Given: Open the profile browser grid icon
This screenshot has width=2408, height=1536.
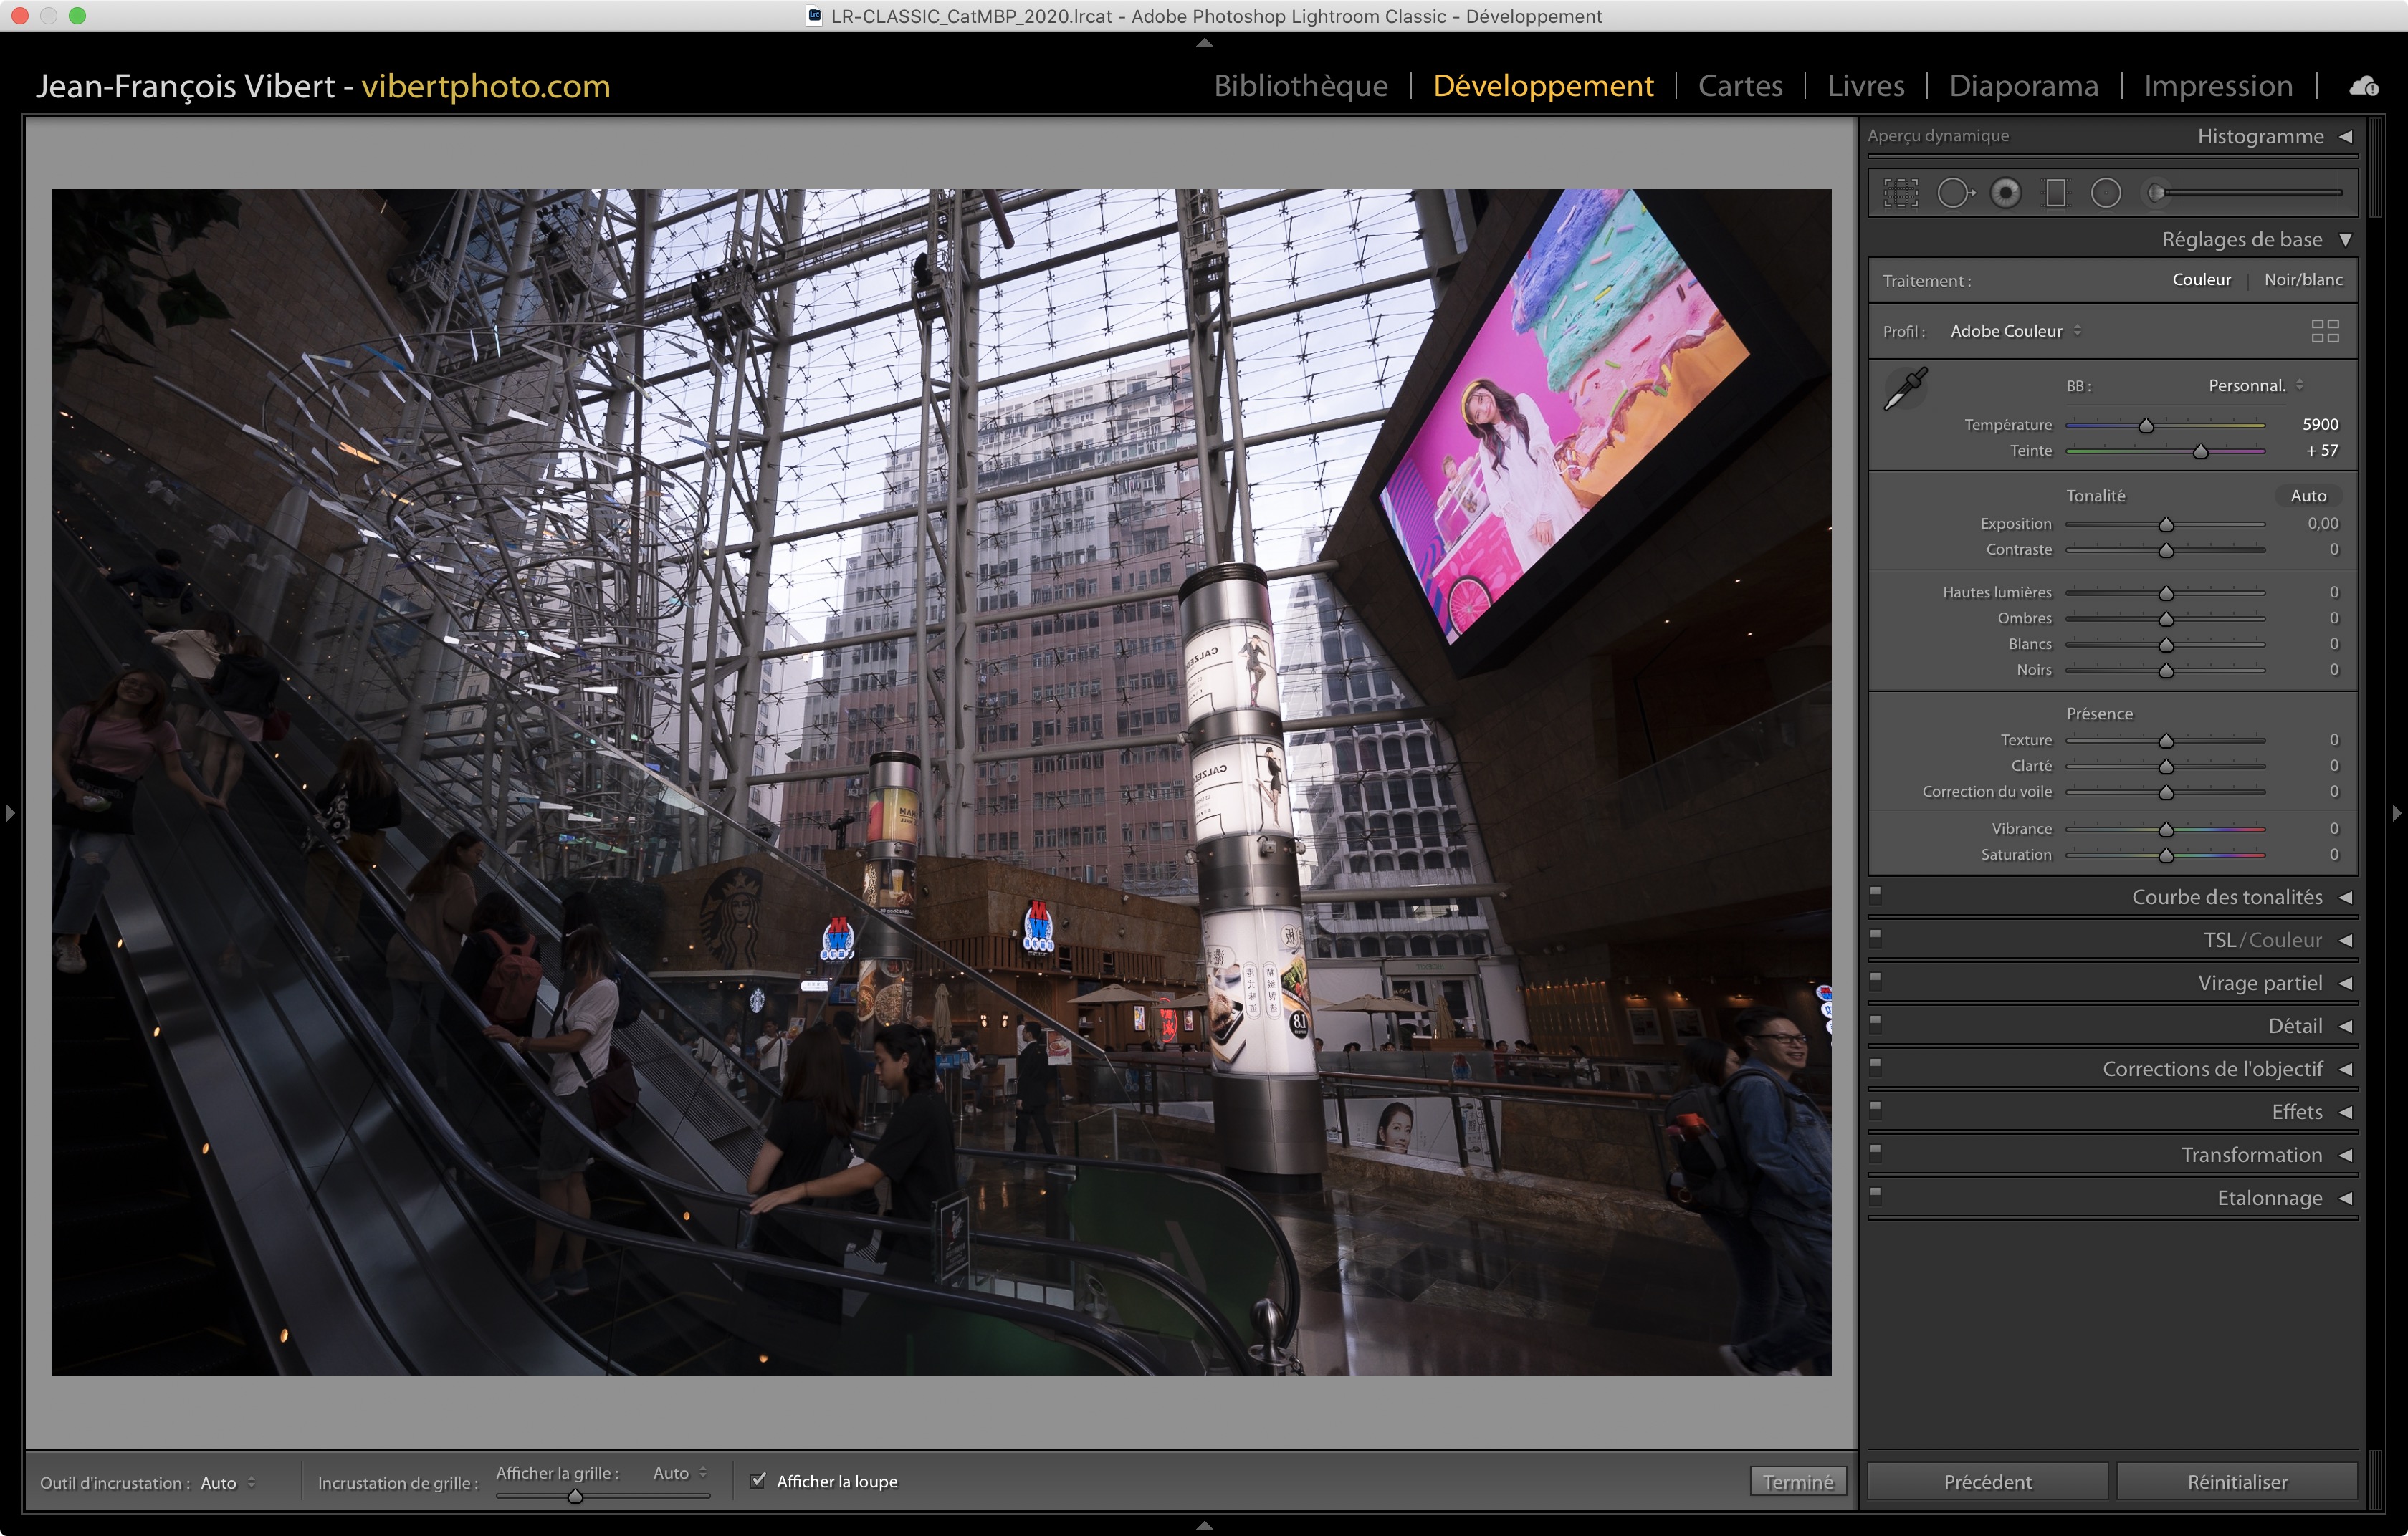Looking at the screenshot, I should [x=2324, y=331].
